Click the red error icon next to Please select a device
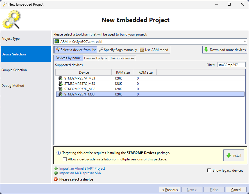The image size is (249, 194). (56, 179)
